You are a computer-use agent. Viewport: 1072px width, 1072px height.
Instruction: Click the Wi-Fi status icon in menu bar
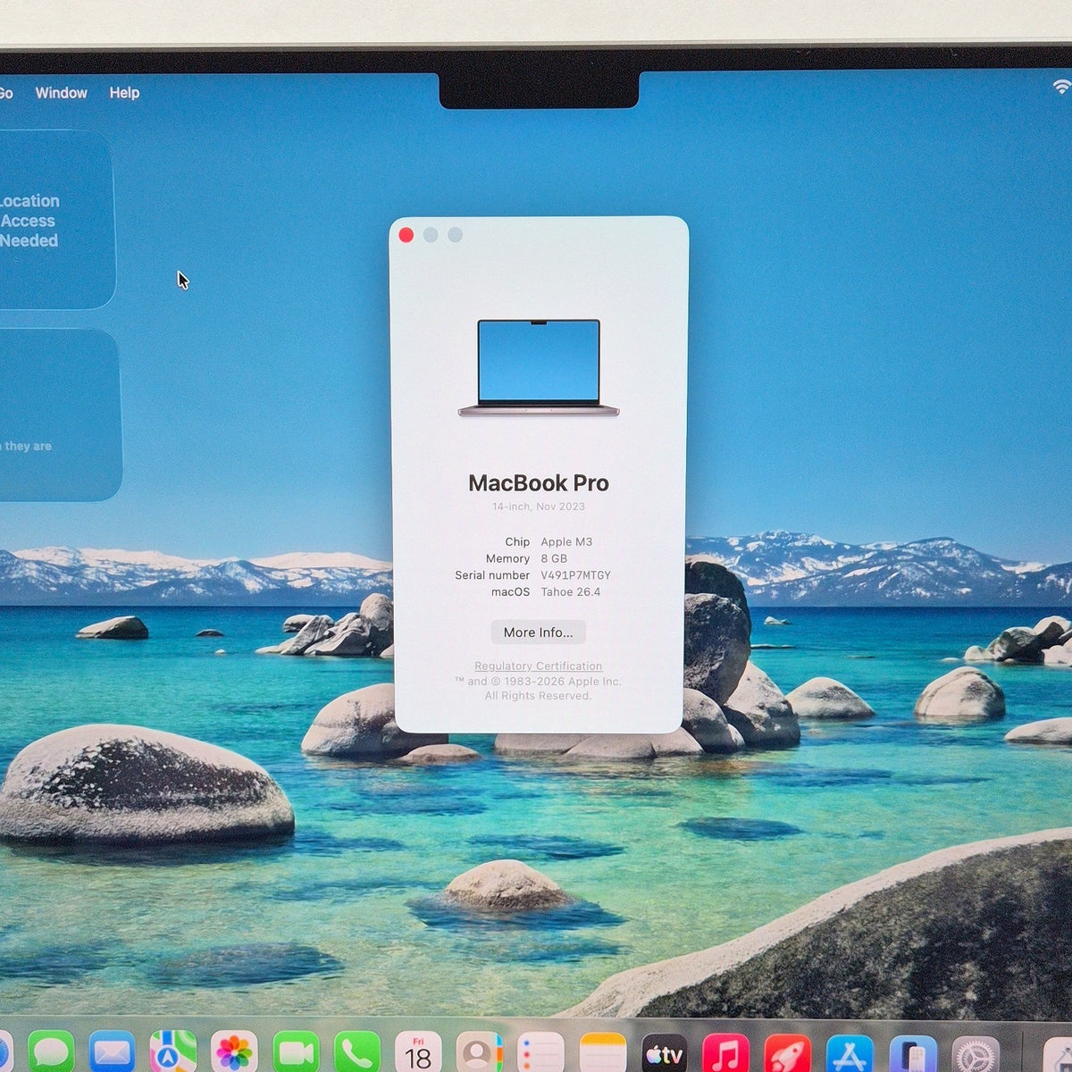(1061, 87)
